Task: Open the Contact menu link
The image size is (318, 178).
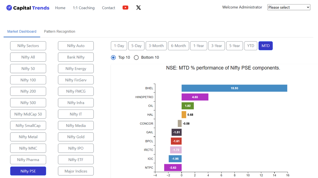Action: coord(108,8)
